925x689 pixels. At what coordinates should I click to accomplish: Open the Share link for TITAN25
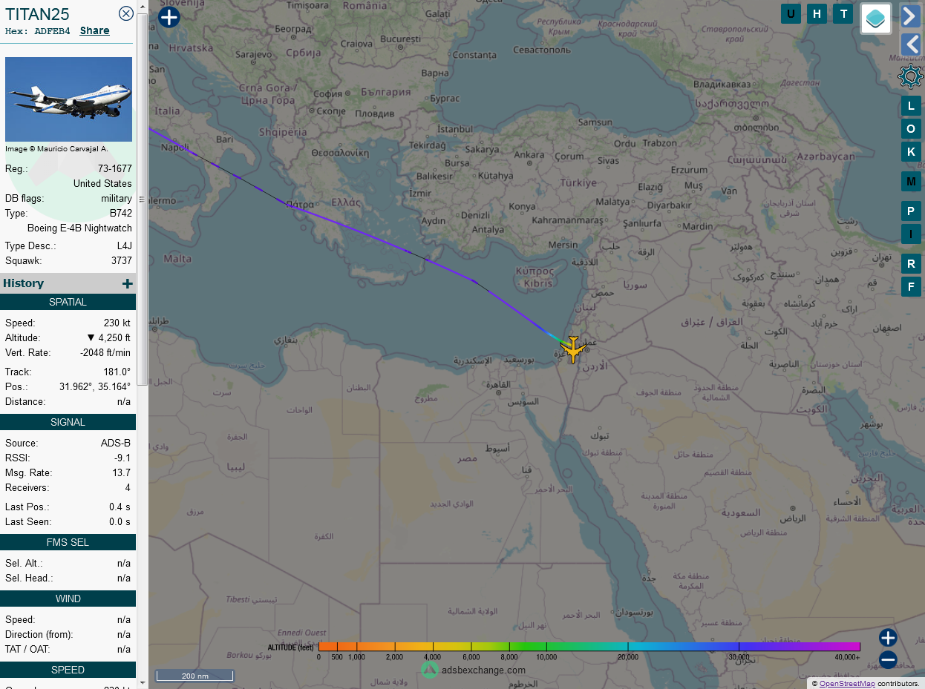(x=95, y=31)
